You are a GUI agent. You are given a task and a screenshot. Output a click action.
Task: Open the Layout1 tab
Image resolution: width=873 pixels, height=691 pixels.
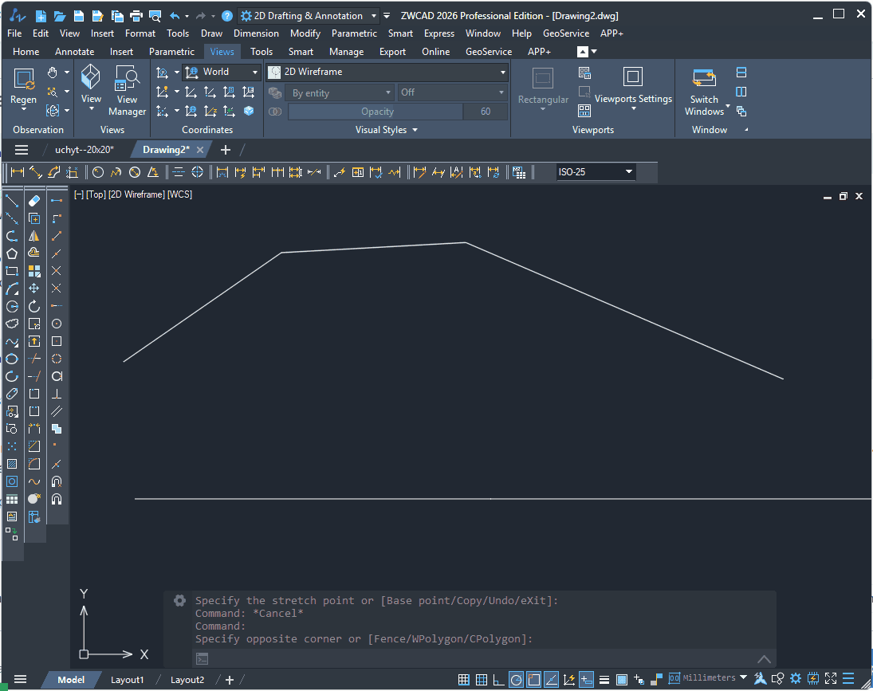127,679
